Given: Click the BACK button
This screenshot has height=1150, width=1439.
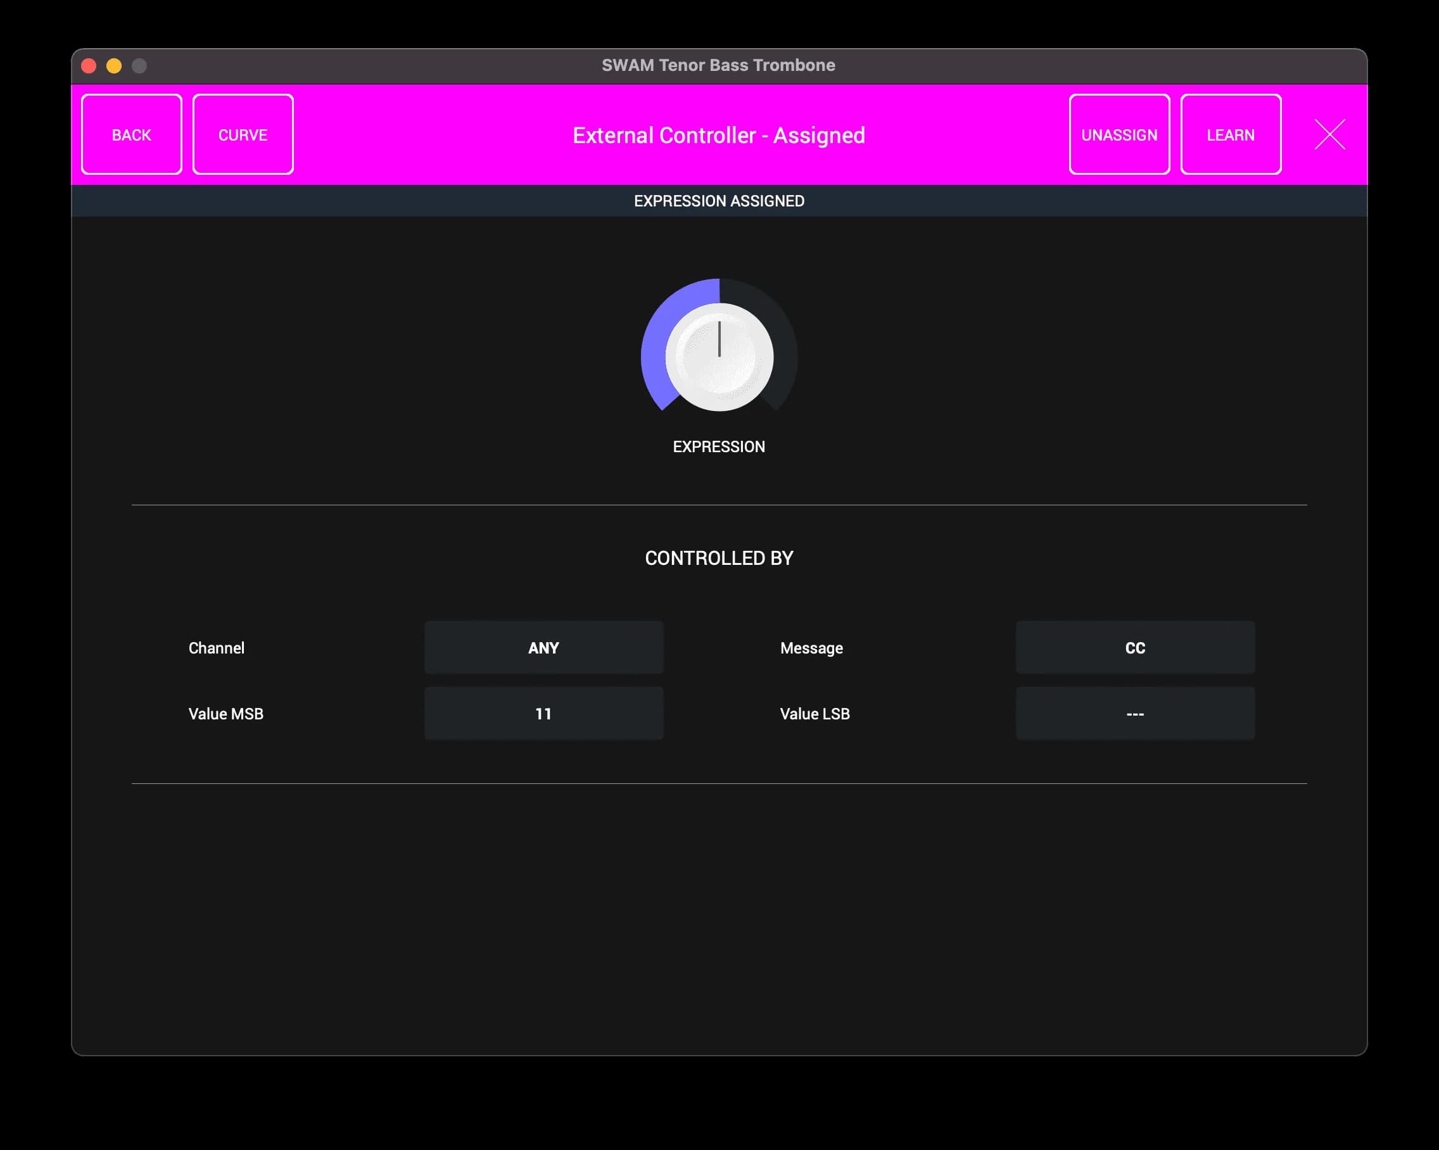Looking at the screenshot, I should click(x=132, y=135).
